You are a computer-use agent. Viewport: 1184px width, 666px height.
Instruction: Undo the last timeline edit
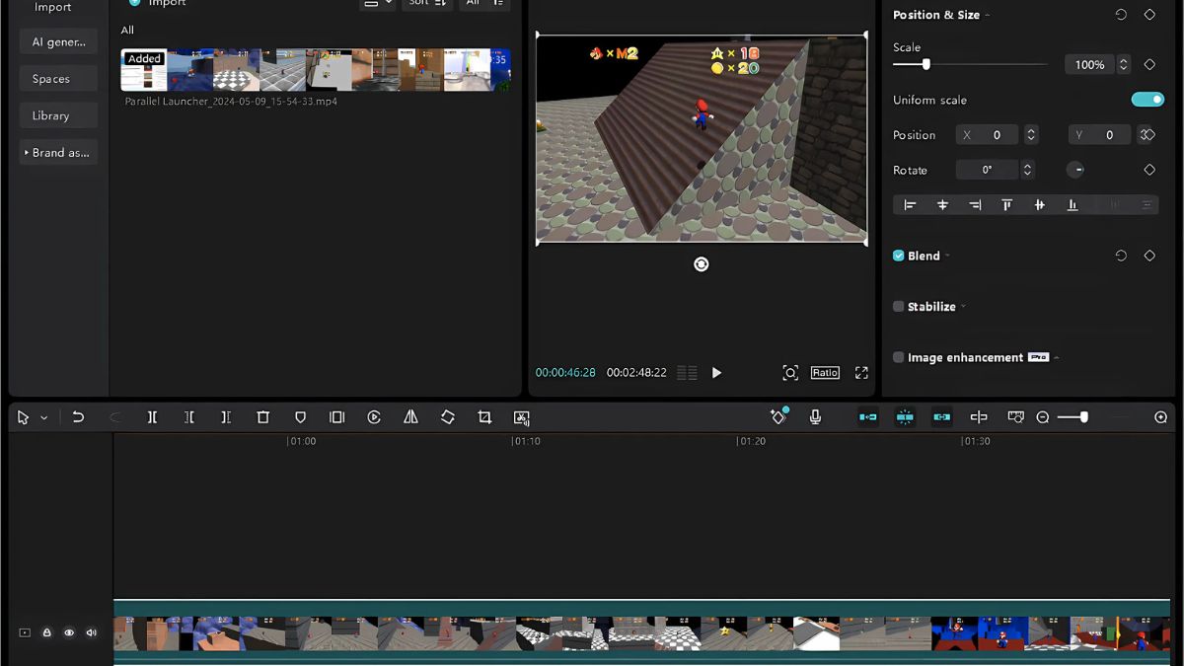pos(78,417)
